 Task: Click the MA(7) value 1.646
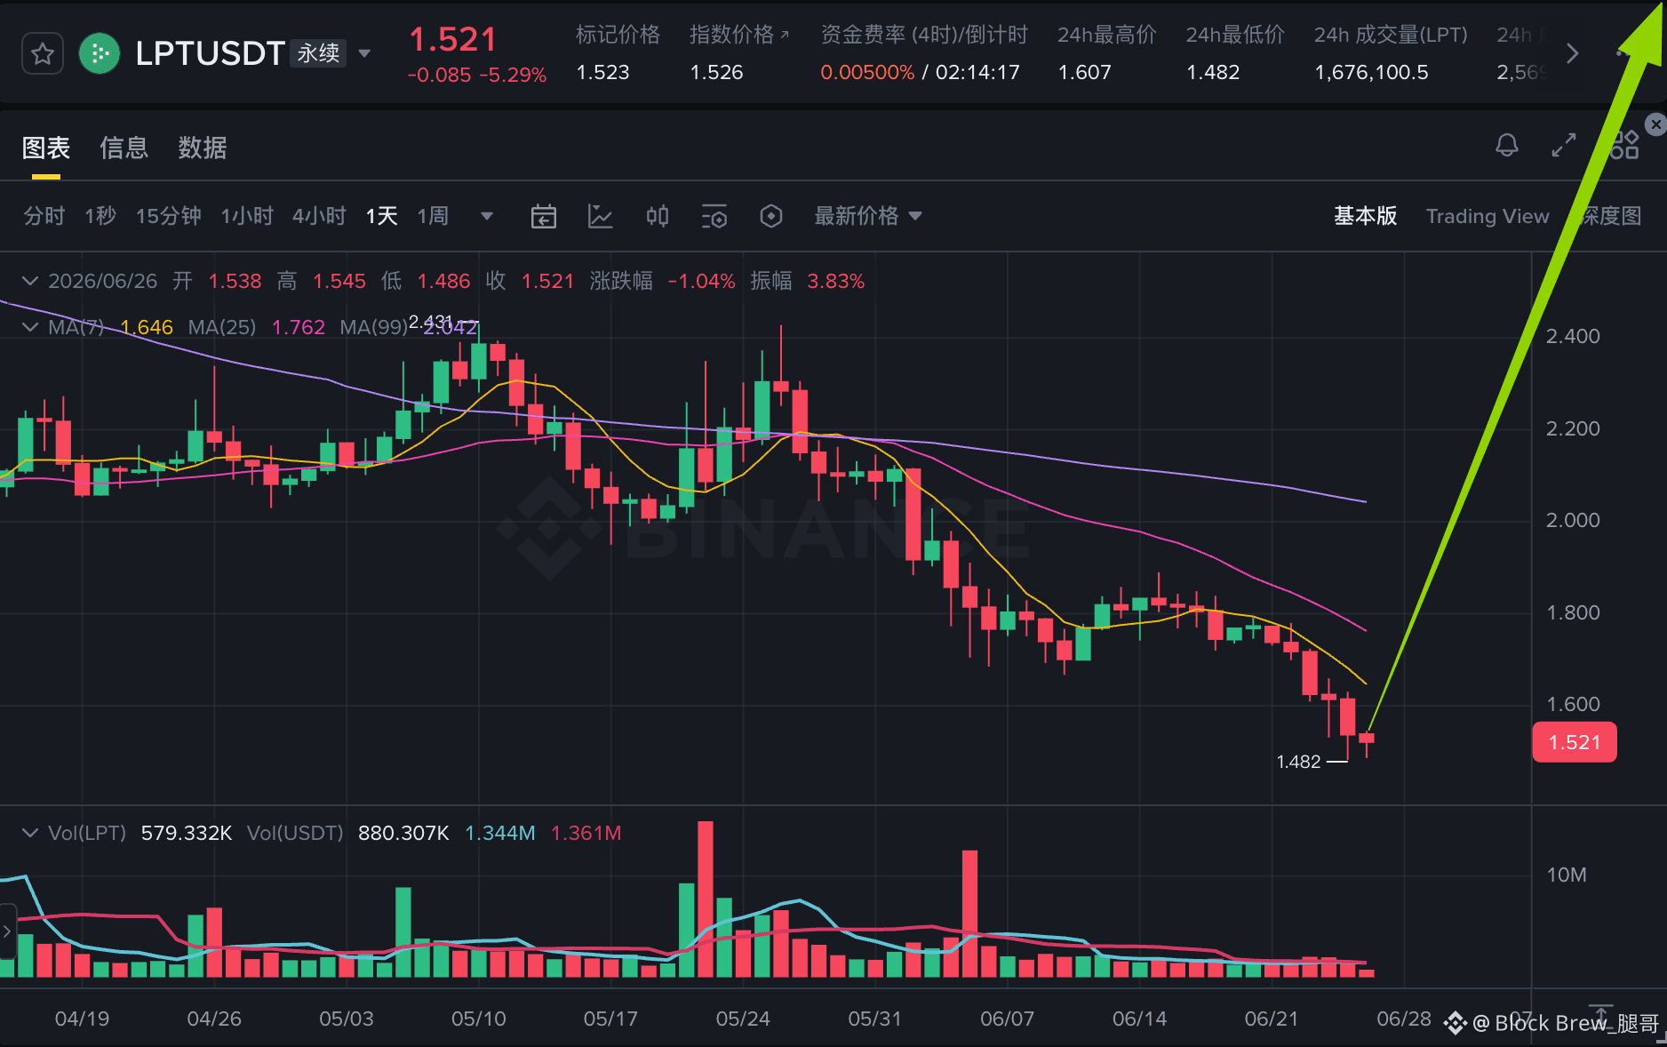pyautogui.click(x=147, y=327)
